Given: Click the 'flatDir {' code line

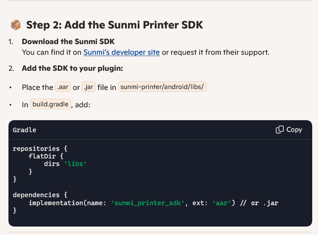Looking at the screenshot, I should tap(46, 156).
